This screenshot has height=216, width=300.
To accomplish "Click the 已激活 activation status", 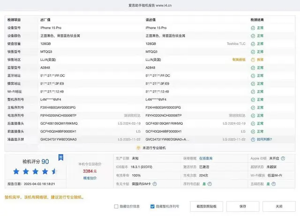I will pos(204,167).
